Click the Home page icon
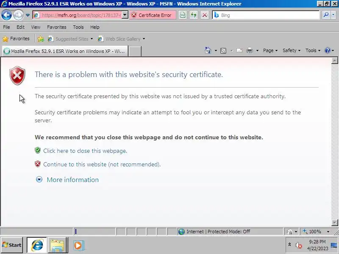Screen dimensions: 339x254 [x=208, y=50]
